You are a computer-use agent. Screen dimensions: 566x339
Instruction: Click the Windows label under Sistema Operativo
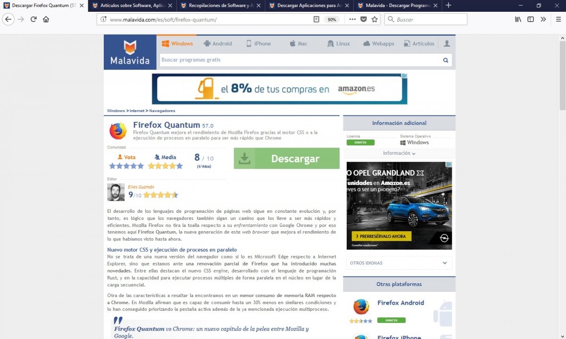pos(415,142)
